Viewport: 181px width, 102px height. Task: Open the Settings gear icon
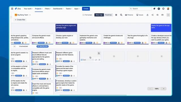point(163,9)
